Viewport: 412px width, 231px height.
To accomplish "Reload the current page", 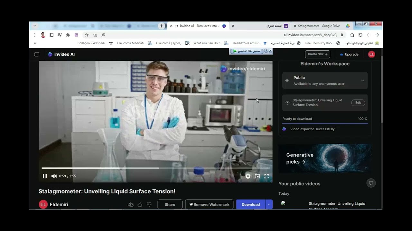I will tap(360, 35).
